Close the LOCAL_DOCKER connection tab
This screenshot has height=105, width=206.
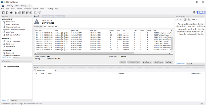tap(30, 6)
